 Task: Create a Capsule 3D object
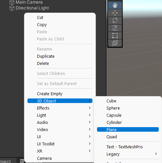coord(128,115)
